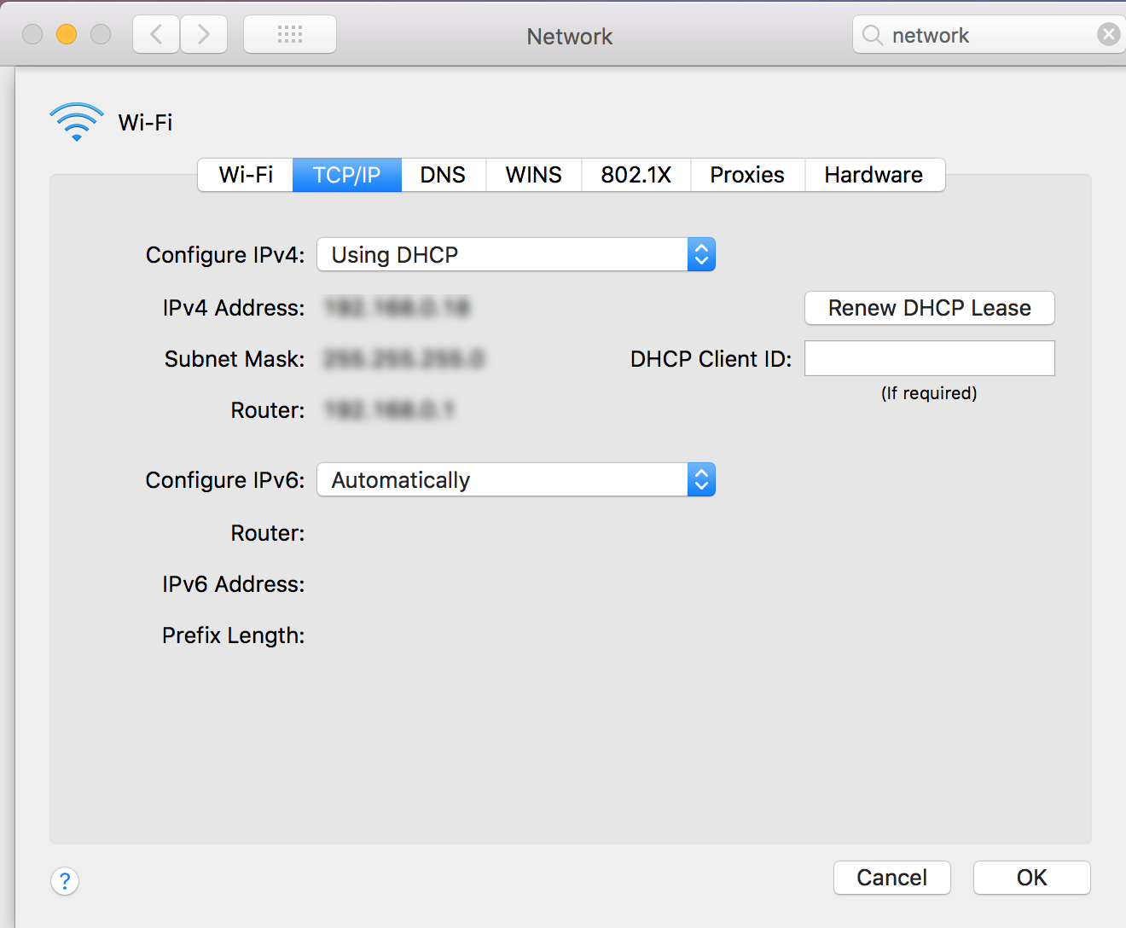Go back with the left chevron button

[x=156, y=35]
